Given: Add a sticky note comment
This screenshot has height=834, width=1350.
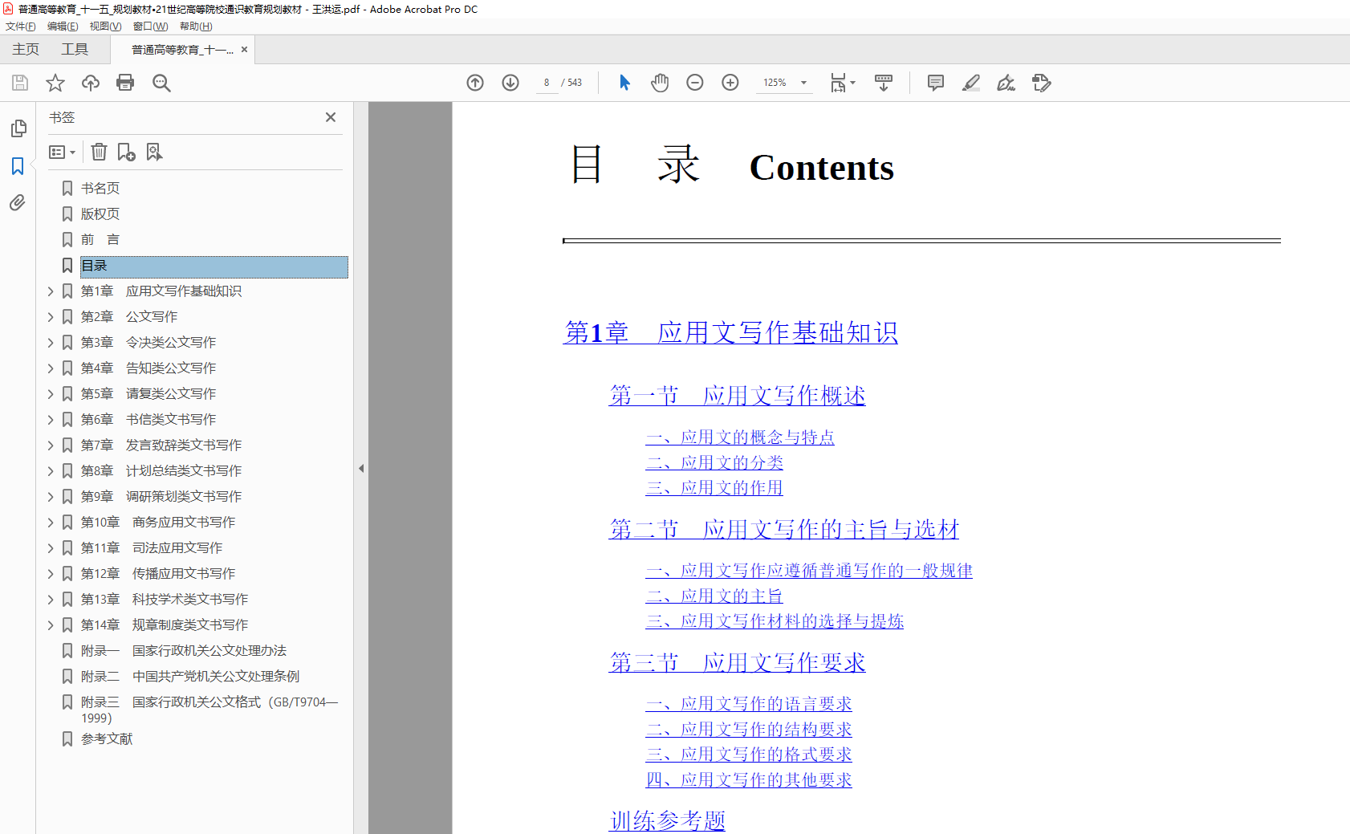Looking at the screenshot, I should click(934, 83).
